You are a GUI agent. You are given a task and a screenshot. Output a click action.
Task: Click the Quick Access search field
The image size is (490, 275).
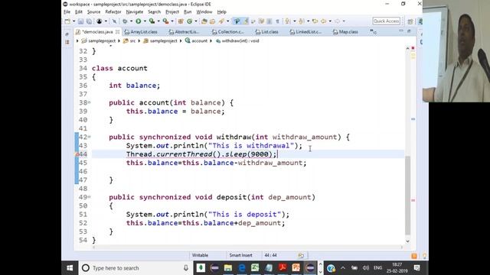click(386, 21)
